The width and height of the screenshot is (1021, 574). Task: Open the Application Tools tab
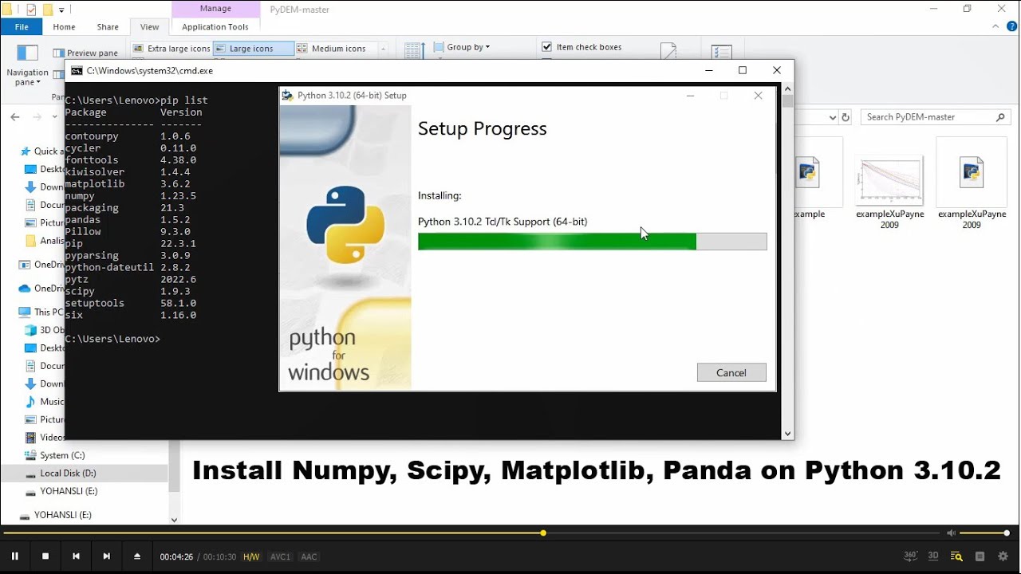click(215, 26)
